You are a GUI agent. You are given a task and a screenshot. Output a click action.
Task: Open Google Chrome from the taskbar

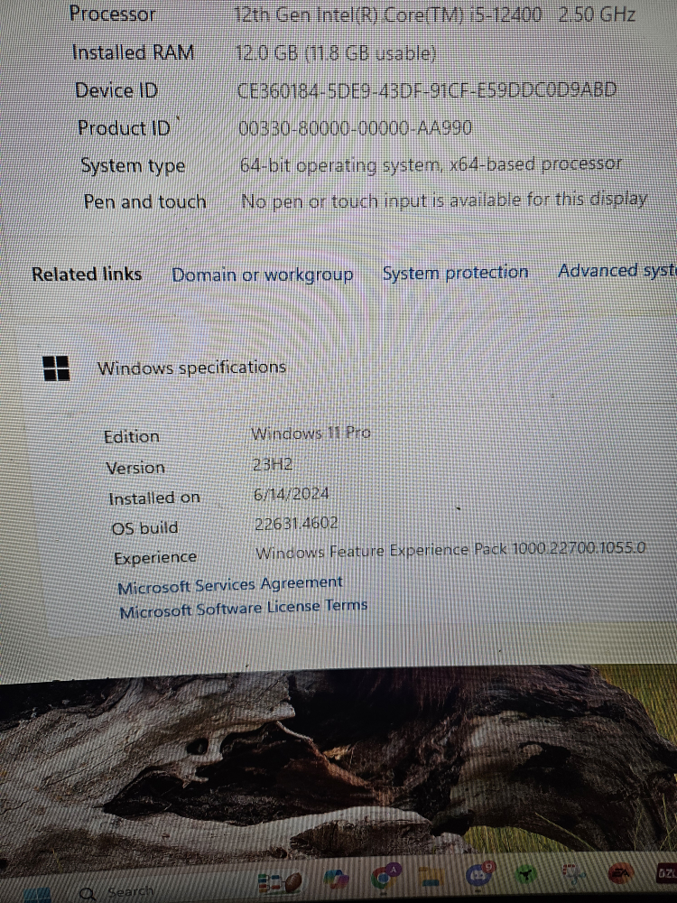click(x=384, y=877)
